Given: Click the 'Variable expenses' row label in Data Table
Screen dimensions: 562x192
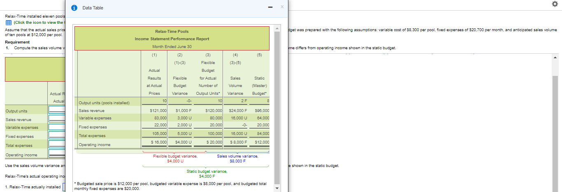Looking at the screenshot, I should tap(95, 118).
